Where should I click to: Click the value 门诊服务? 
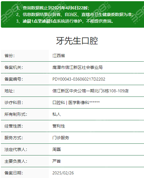pos(61,138)
